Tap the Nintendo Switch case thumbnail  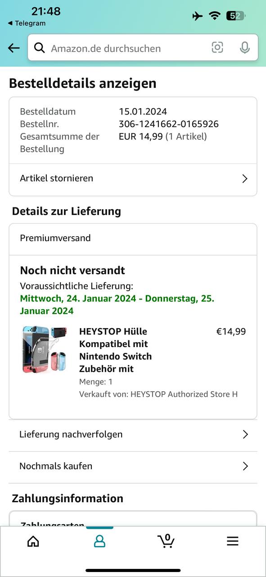coord(45,349)
